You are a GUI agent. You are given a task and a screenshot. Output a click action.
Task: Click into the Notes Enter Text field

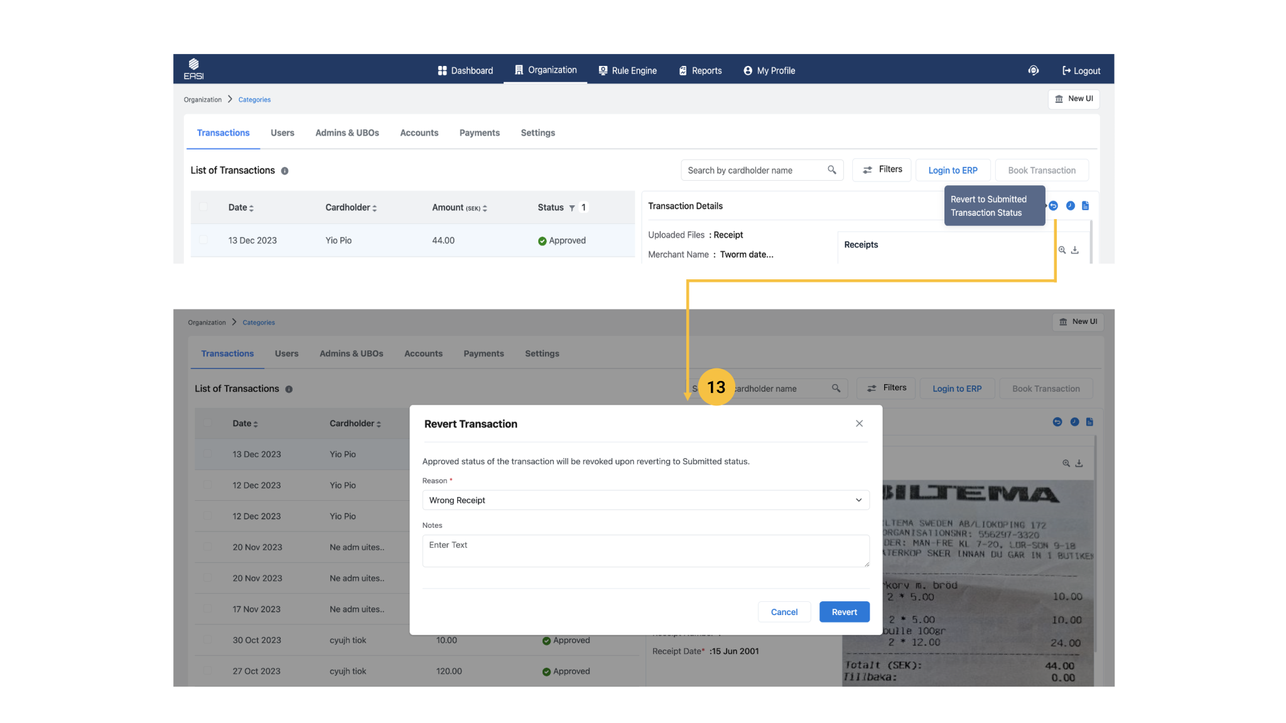tap(645, 550)
